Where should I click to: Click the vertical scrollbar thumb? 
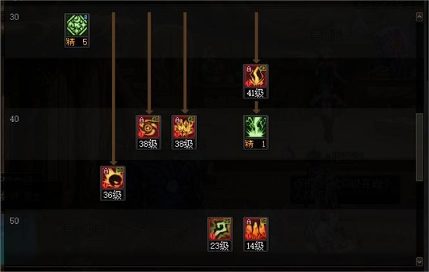pyautogui.click(x=419, y=147)
